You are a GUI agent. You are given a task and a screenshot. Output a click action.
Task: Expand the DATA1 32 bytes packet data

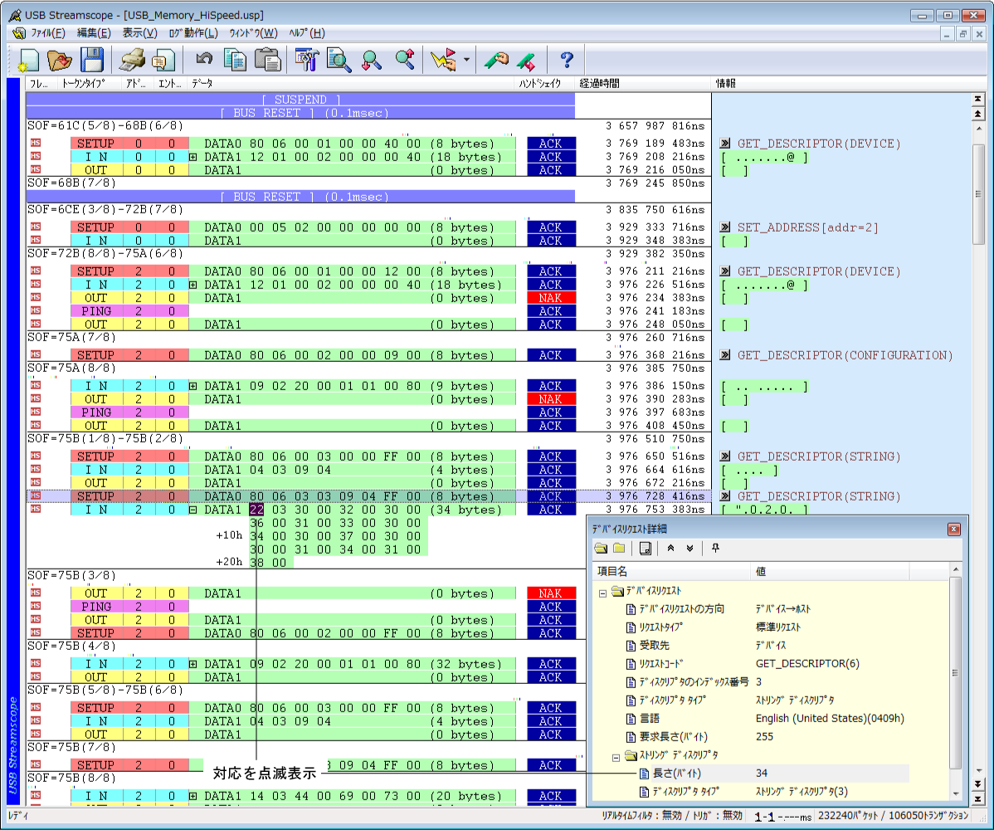coord(192,664)
